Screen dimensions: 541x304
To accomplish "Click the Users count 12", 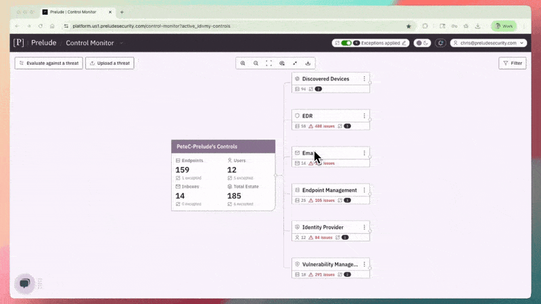I will tap(232, 170).
